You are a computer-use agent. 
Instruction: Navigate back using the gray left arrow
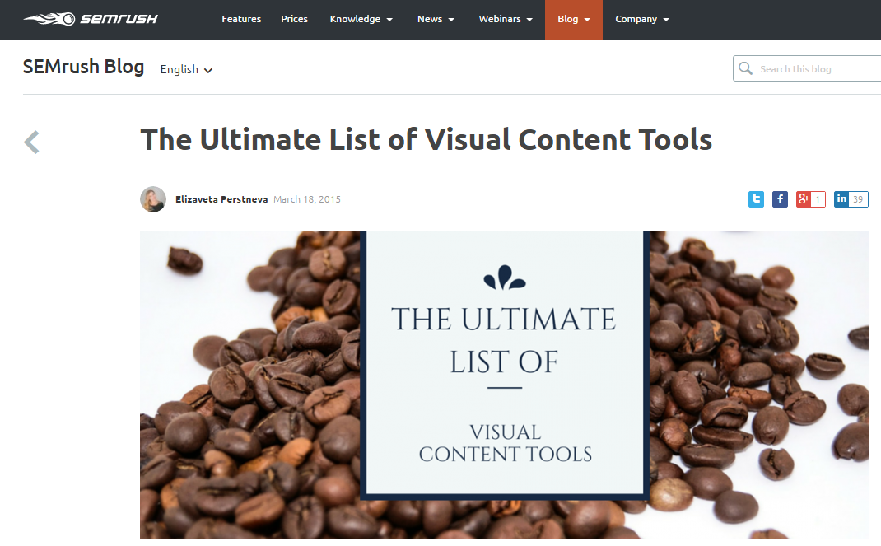click(x=30, y=142)
